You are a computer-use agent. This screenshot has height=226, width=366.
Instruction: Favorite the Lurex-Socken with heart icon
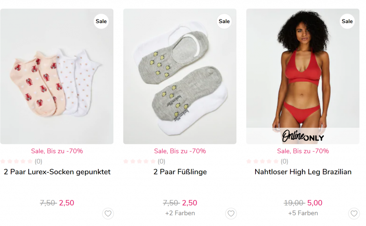point(108,214)
